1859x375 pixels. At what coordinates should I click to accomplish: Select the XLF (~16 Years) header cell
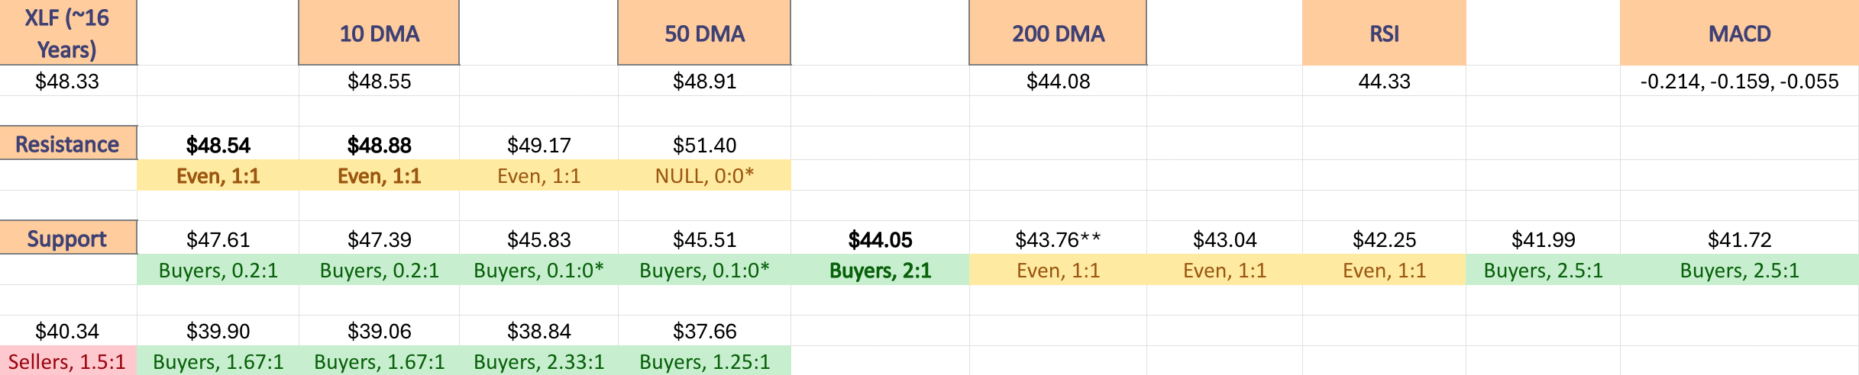click(x=68, y=33)
